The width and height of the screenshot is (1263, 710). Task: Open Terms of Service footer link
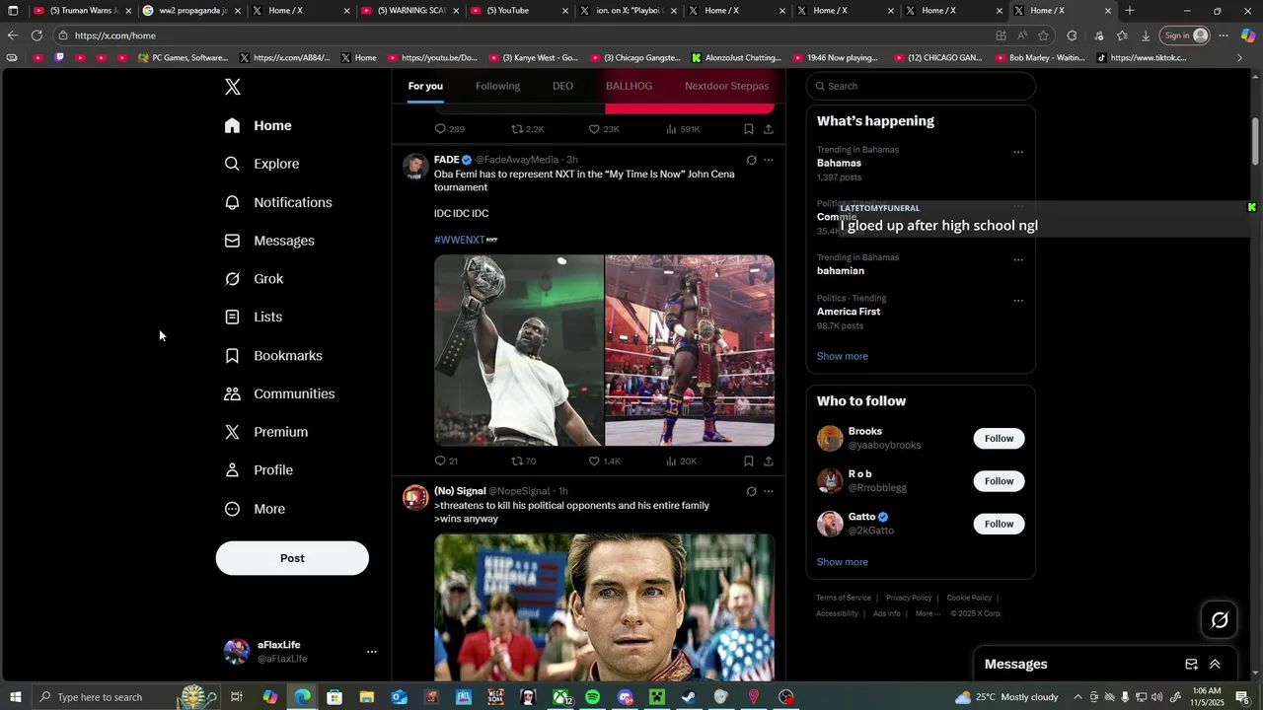tap(844, 598)
